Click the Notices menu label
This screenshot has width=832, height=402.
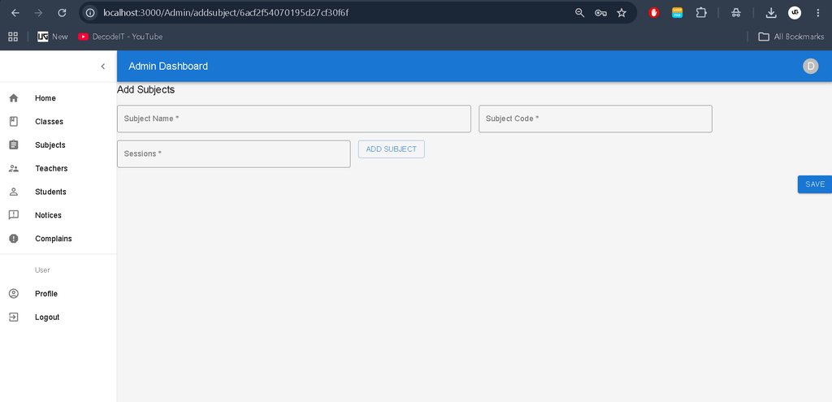[48, 215]
